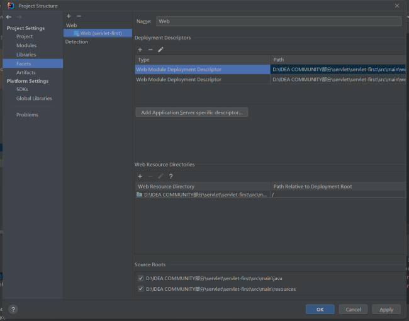This screenshot has height=321, width=409.
Task: Open web resource directories help icon
Action: (x=171, y=177)
